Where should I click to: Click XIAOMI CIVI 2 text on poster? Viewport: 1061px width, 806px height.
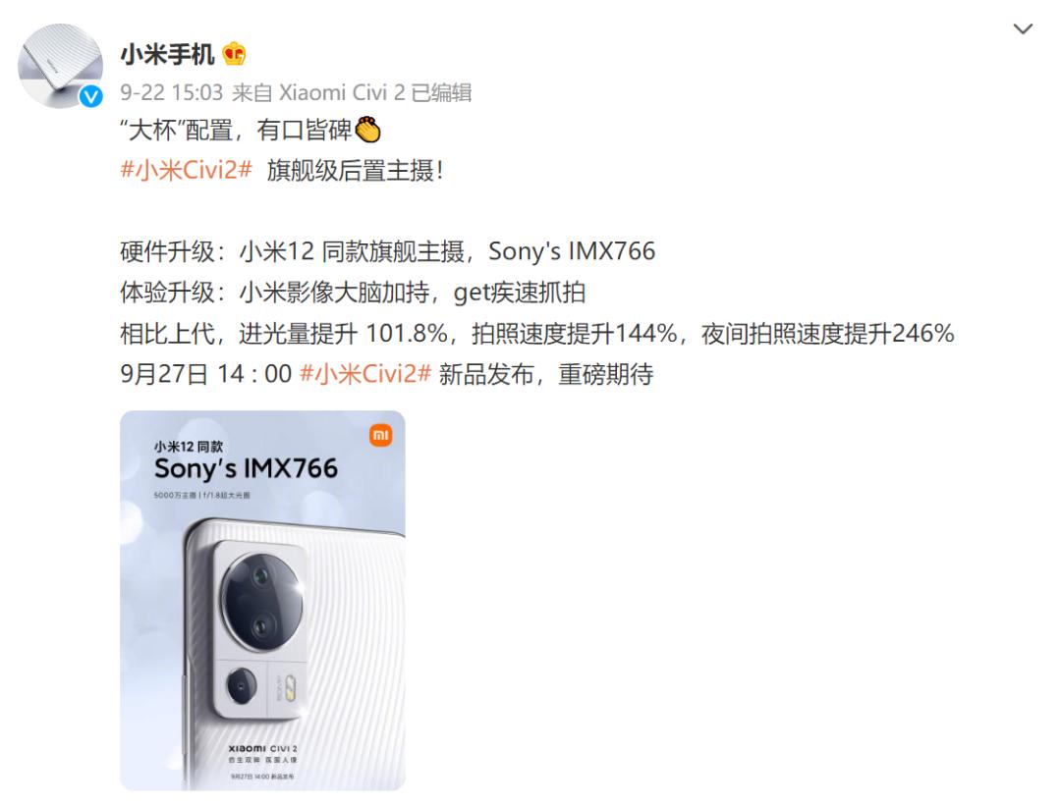(x=262, y=748)
